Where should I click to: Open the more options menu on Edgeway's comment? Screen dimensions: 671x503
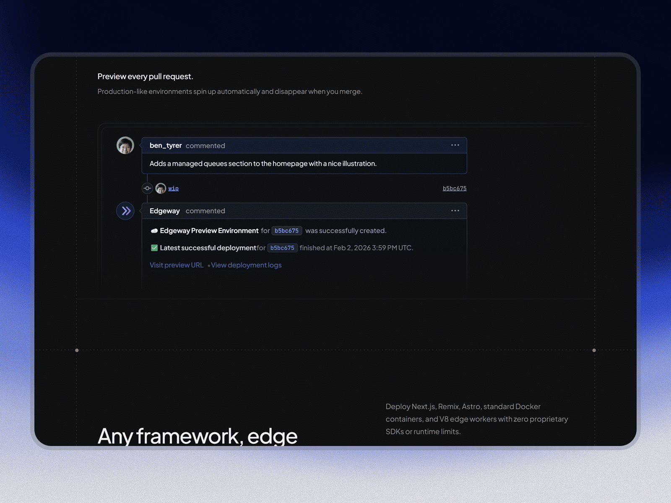point(455,210)
